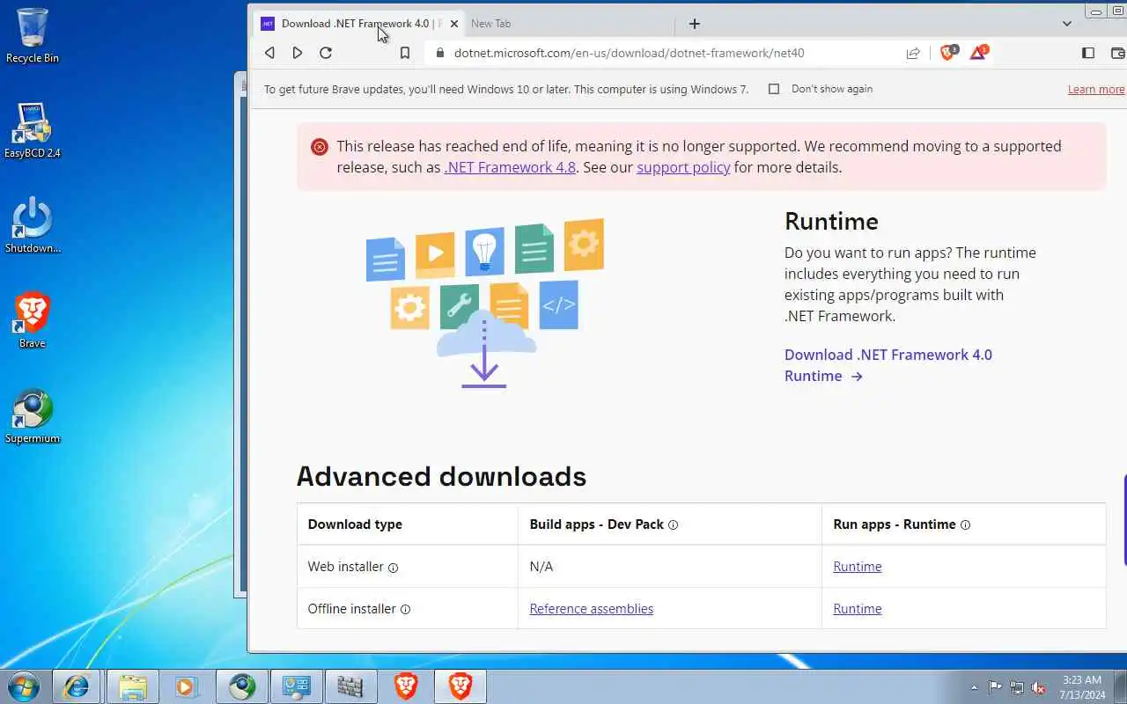Viewport: 1127px width, 704px height.
Task: Share this page using the share icon
Action: pos(913,53)
